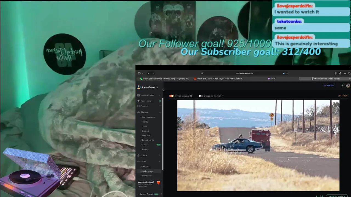This screenshot has width=351, height=197.
Task: Open the sidebar toggle dropdown arrow in Safari
Action: pos(143,73)
